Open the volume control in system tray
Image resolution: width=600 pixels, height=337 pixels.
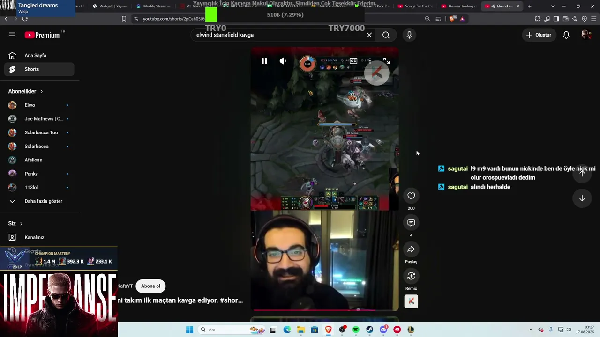[x=569, y=330]
